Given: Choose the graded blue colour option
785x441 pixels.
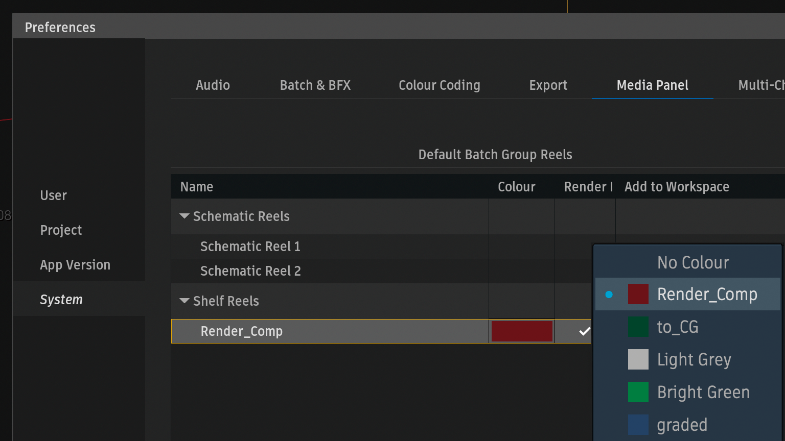Looking at the screenshot, I should tap(682, 425).
